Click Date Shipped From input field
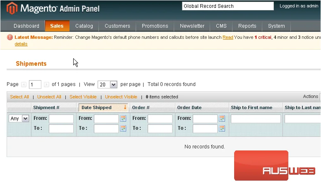The width and height of the screenshot is (321, 186). (106, 119)
